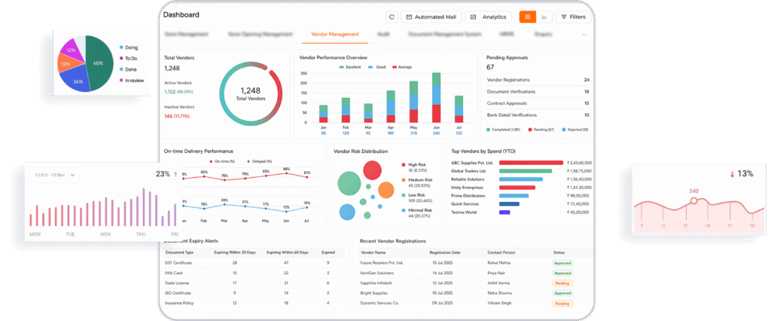Click the large green bubble in risk chart

coord(350,184)
